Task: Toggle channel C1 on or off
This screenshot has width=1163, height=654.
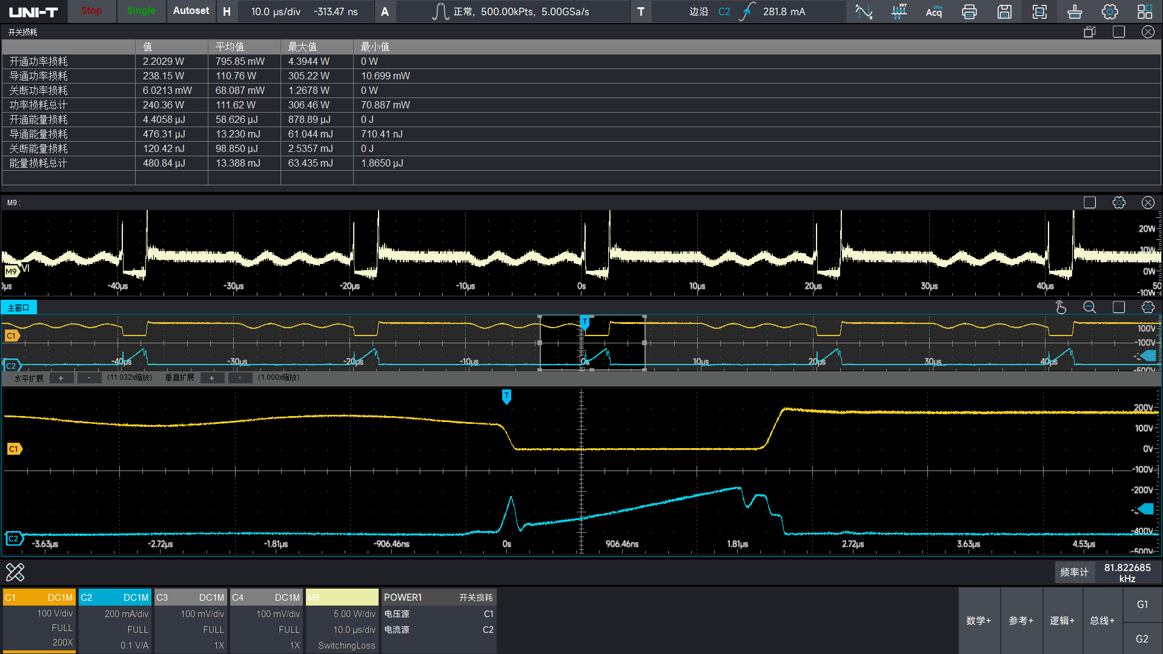Action: (x=39, y=597)
